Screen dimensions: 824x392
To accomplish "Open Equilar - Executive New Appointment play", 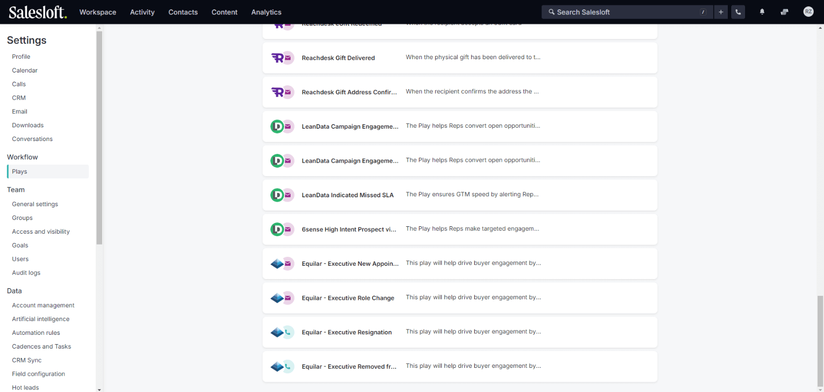I will pos(460,264).
